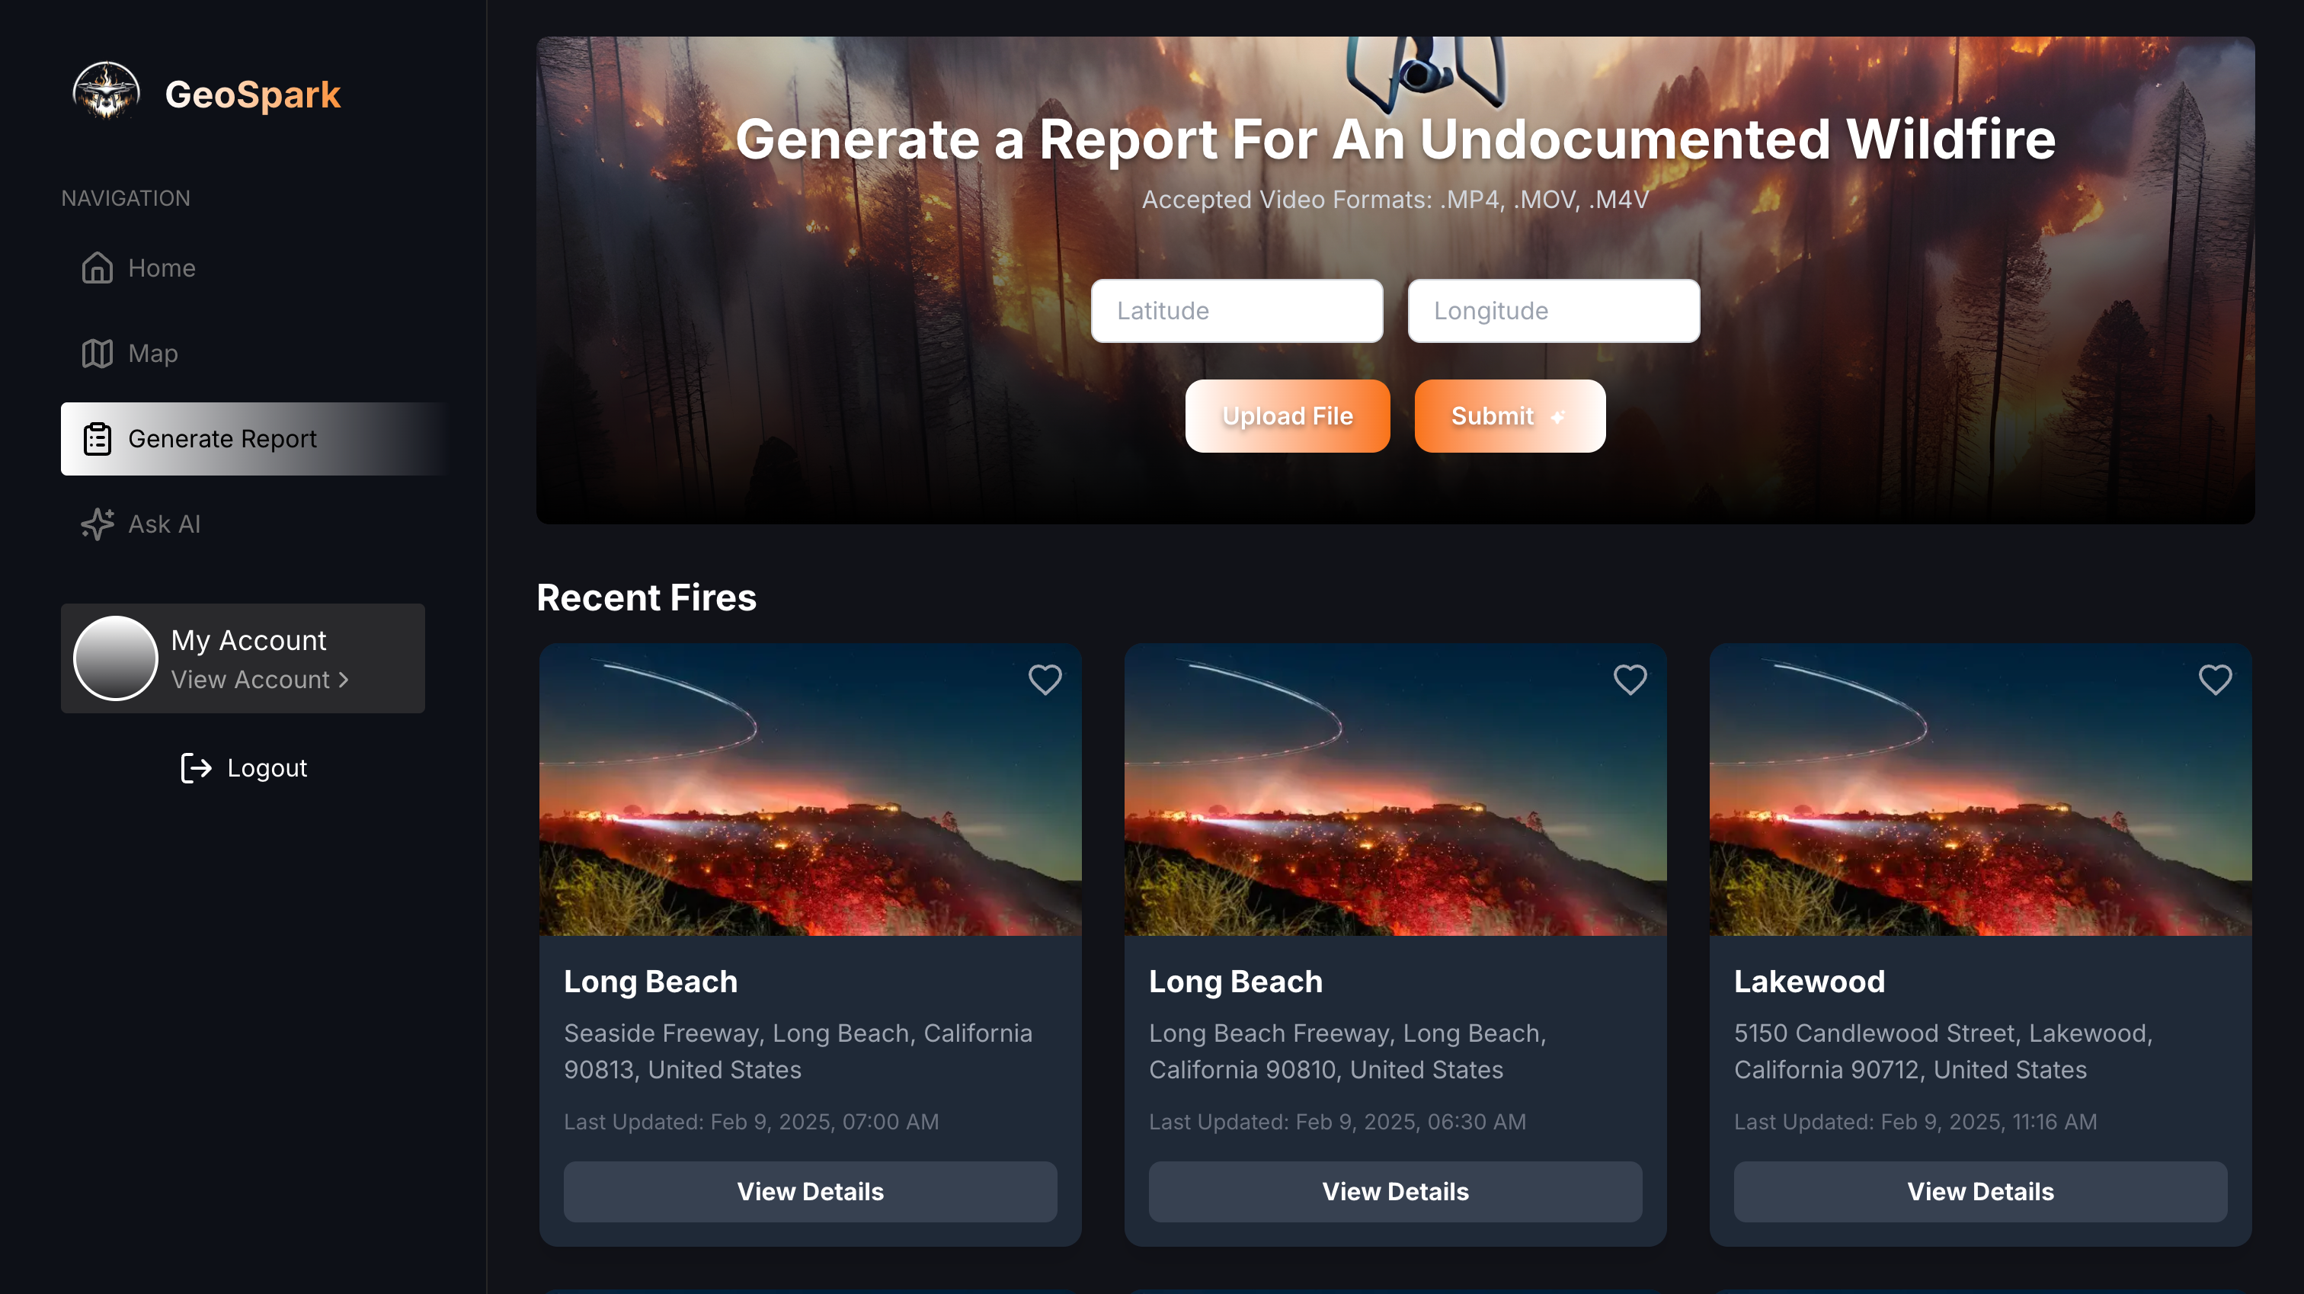Favorite the Lakewood fire card

[x=2215, y=679]
